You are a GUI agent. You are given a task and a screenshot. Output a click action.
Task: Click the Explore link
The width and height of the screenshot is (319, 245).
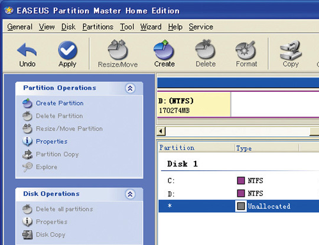pyautogui.click(x=47, y=167)
